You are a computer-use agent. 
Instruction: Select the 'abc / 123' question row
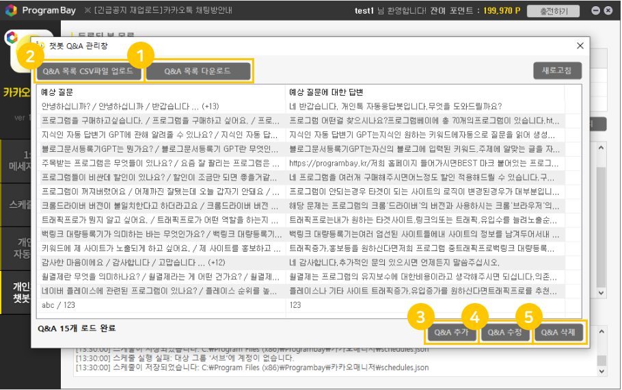pyautogui.click(x=161, y=305)
